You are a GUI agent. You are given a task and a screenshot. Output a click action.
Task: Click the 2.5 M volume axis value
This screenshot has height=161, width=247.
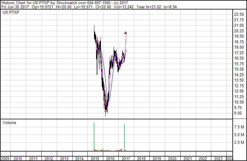(x=239, y=142)
